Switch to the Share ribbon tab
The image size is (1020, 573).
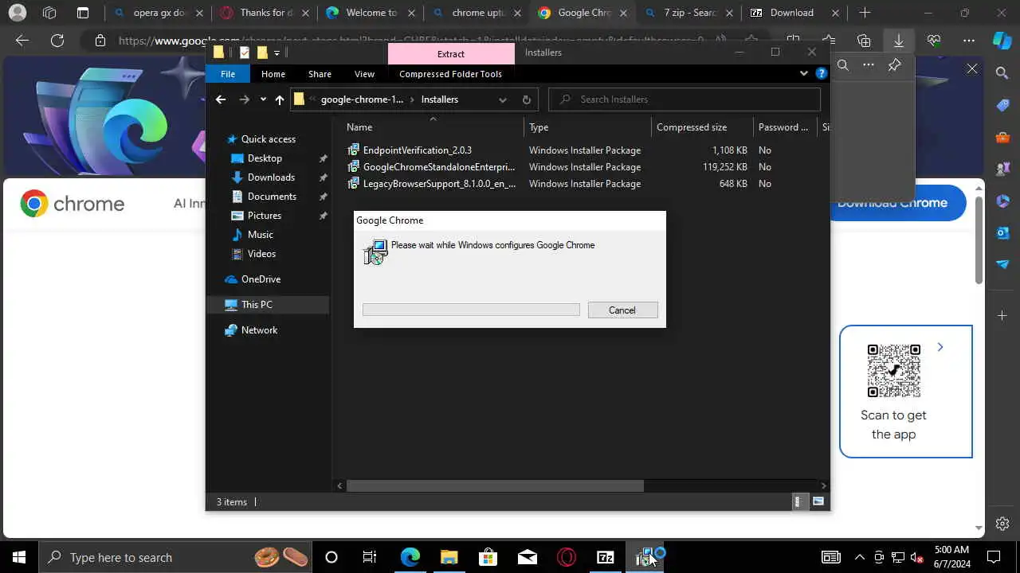(x=320, y=73)
